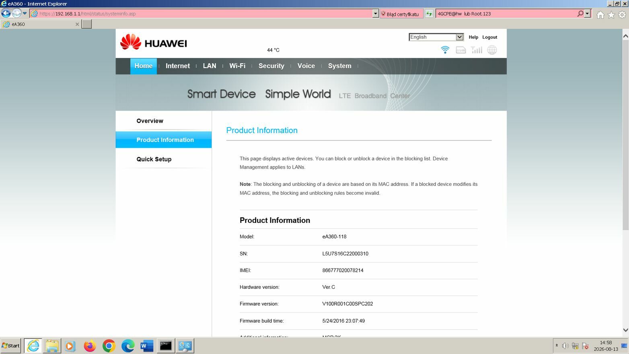This screenshot has width=629, height=354.
Task: Click the Show desktop button
Action: pos(625,346)
